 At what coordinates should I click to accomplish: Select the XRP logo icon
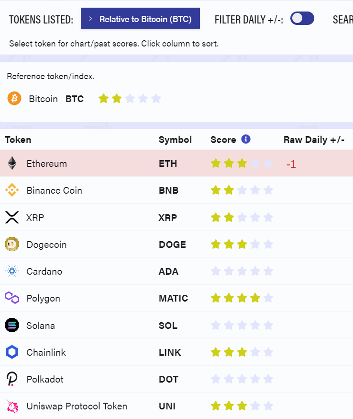point(12,217)
